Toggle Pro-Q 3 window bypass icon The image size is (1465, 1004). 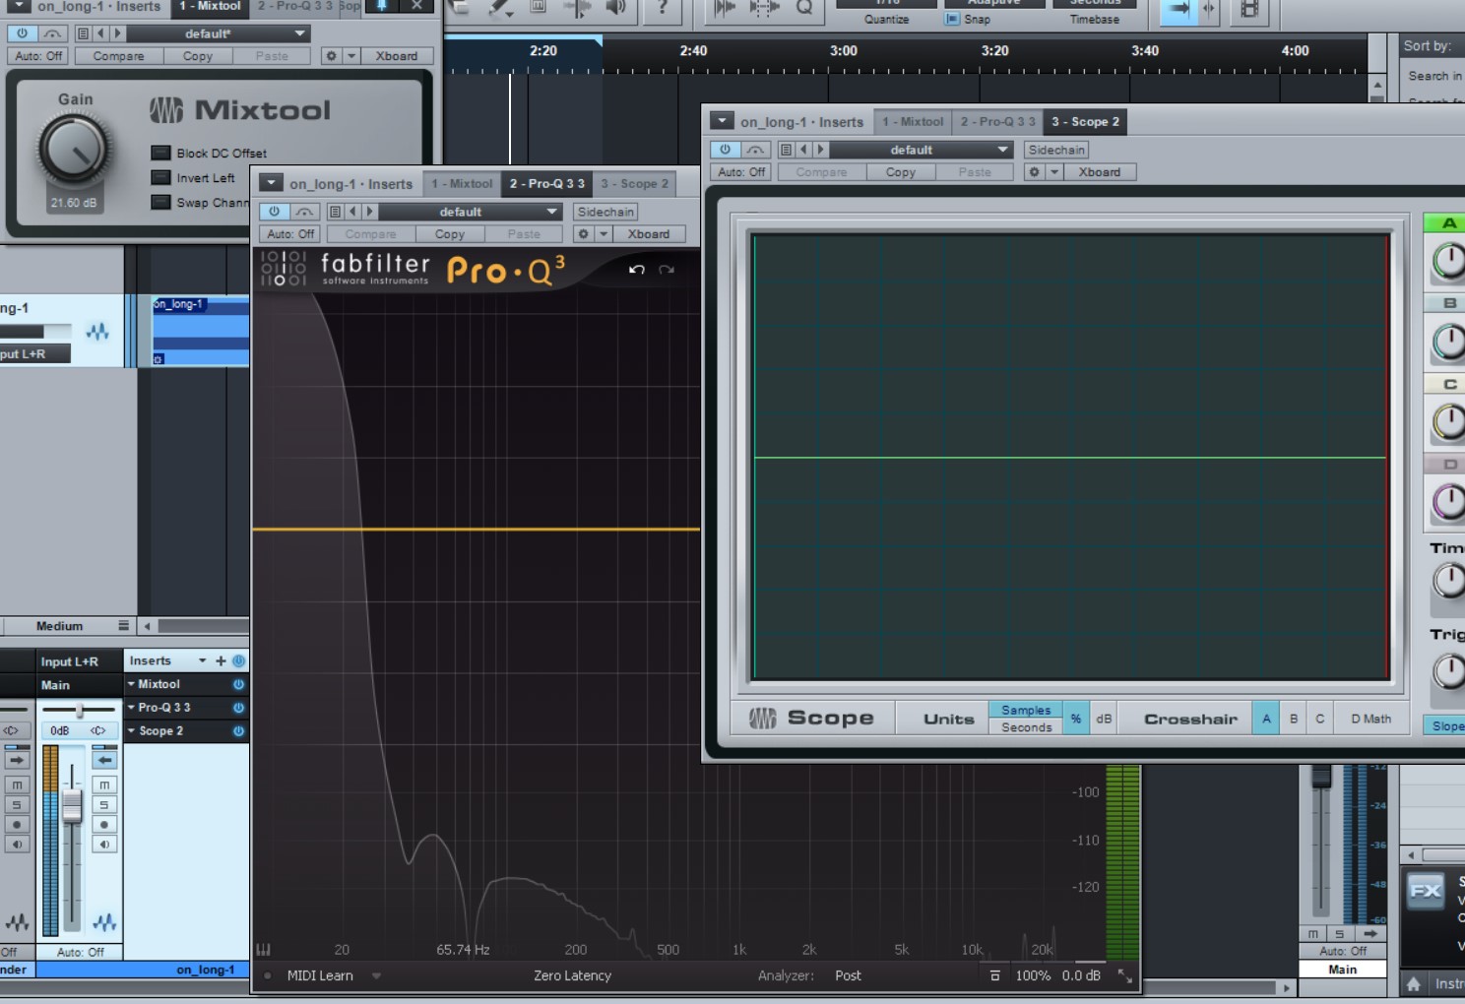pyautogui.click(x=305, y=212)
